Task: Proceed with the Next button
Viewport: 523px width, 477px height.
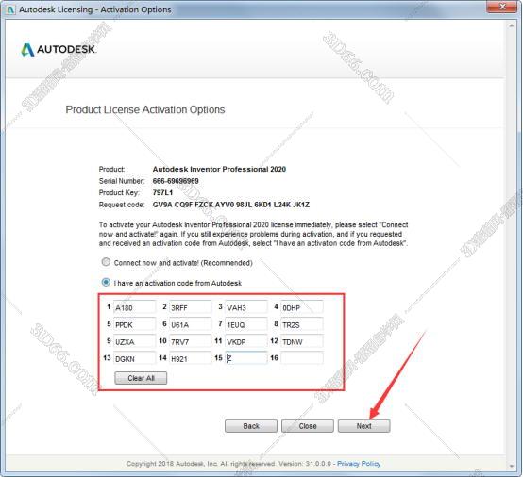Action: click(x=363, y=426)
